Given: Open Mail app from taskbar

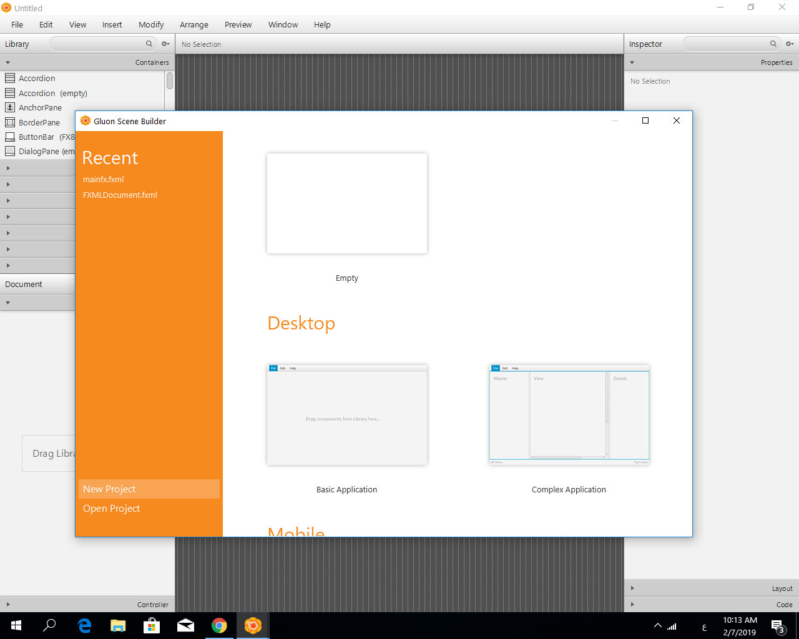Looking at the screenshot, I should click(185, 625).
